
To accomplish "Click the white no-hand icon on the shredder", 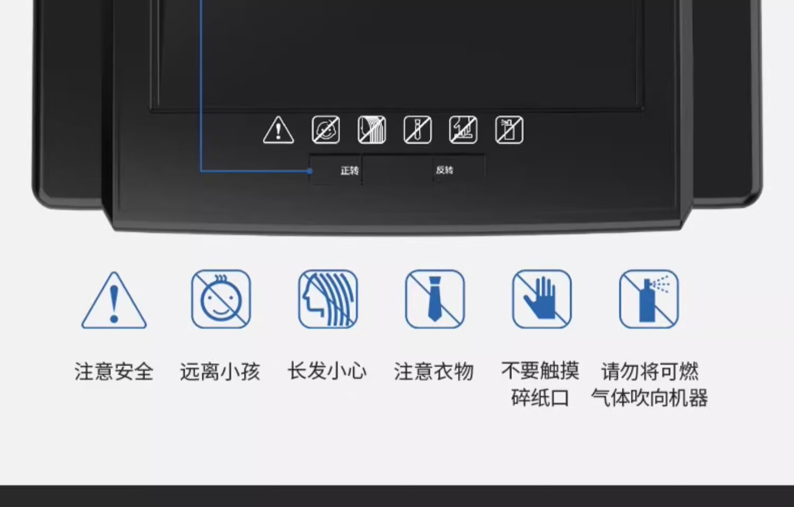I will 463,130.
